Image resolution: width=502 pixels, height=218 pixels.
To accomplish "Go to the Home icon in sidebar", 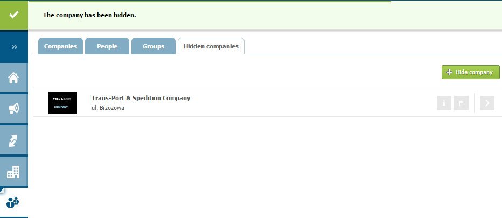I will (14, 78).
